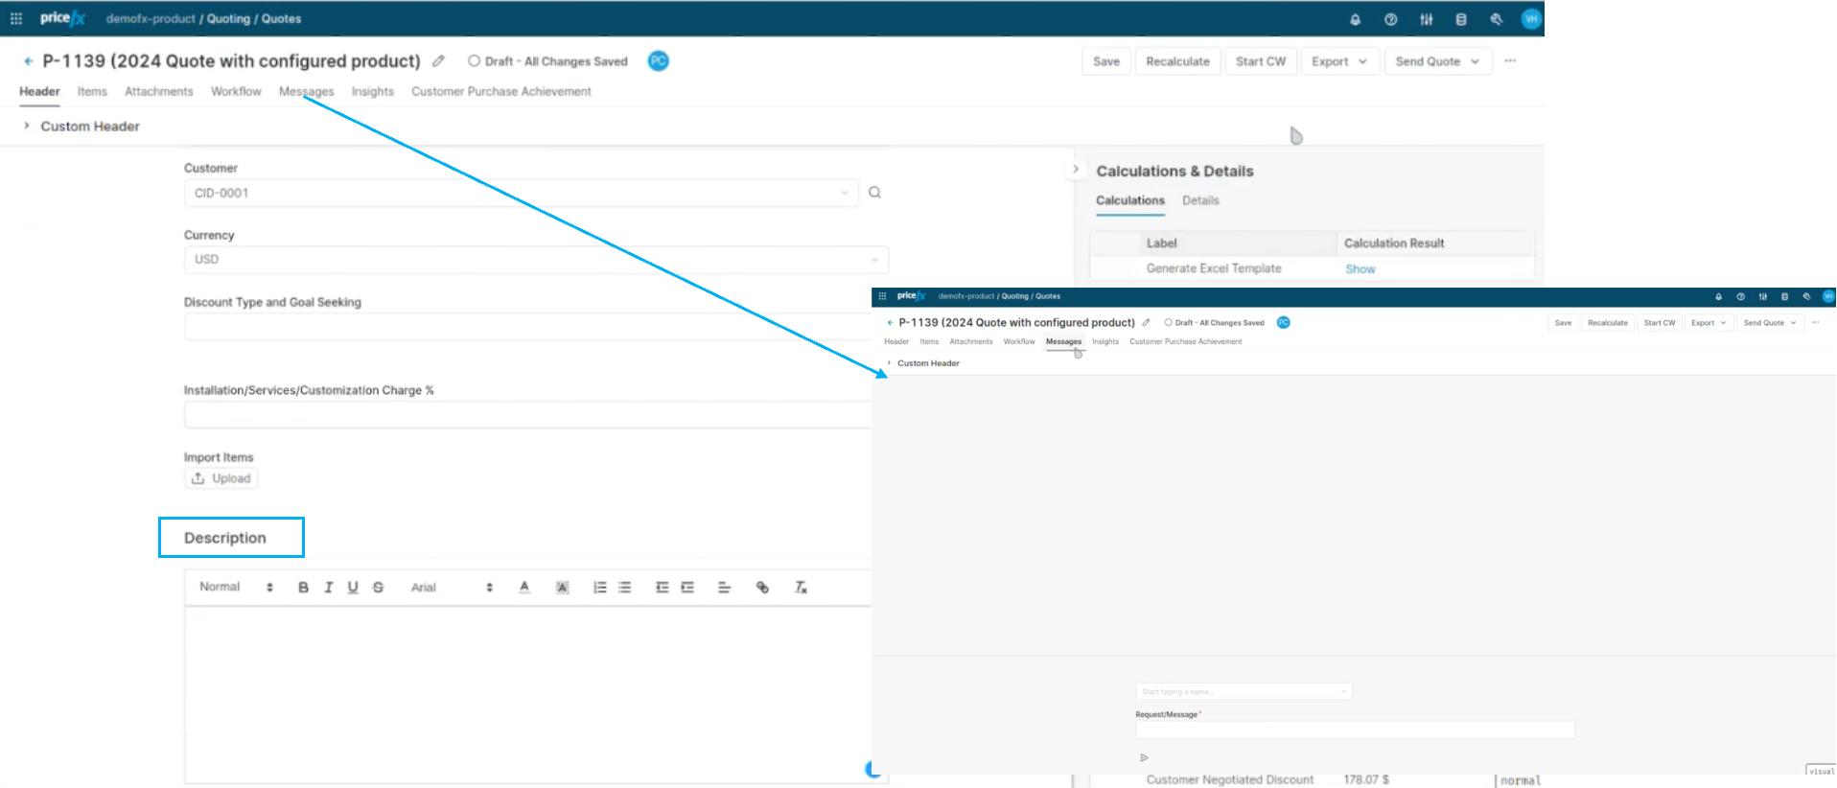Screen dimensions: 1837x788
Task: Apply strikethrough in the Description editor
Action: tap(378, 588)
